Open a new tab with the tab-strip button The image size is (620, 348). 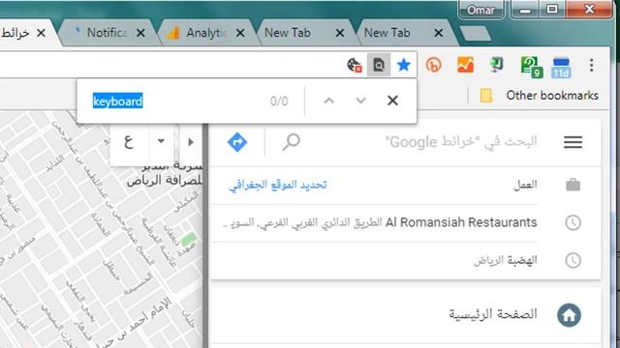pos(476,34)
